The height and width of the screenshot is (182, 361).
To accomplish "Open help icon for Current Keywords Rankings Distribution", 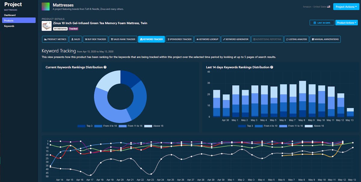I will tap(105, 67).
